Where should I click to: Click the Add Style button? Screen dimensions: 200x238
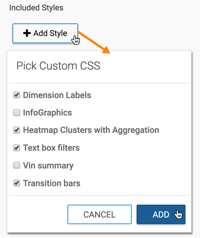tap(45, 33)
